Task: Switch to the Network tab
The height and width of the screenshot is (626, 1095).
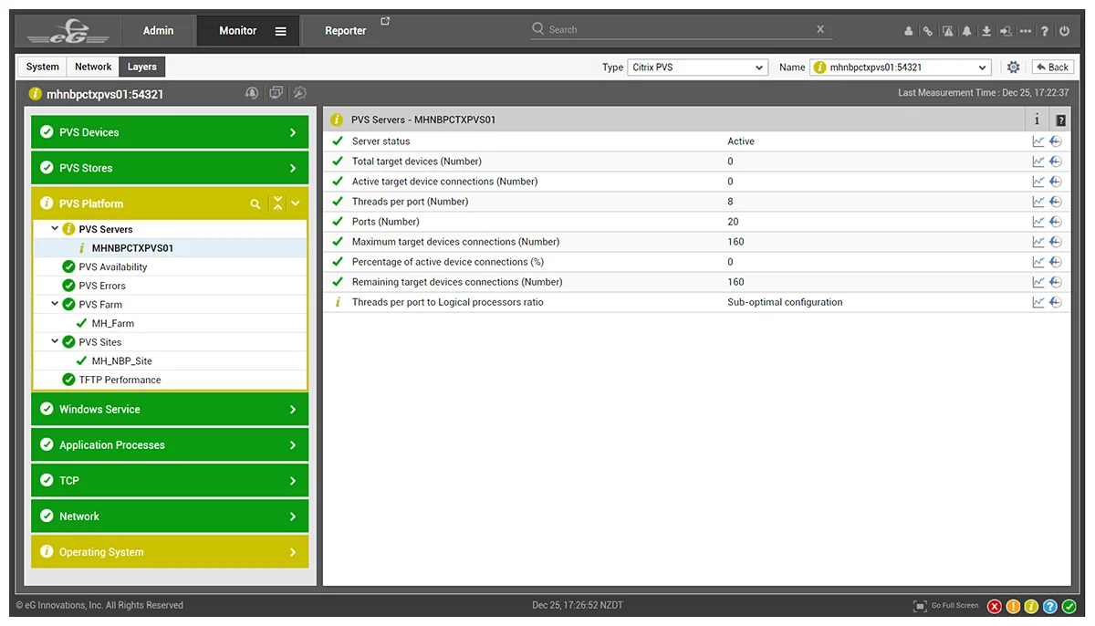Action: coord(93,67)
